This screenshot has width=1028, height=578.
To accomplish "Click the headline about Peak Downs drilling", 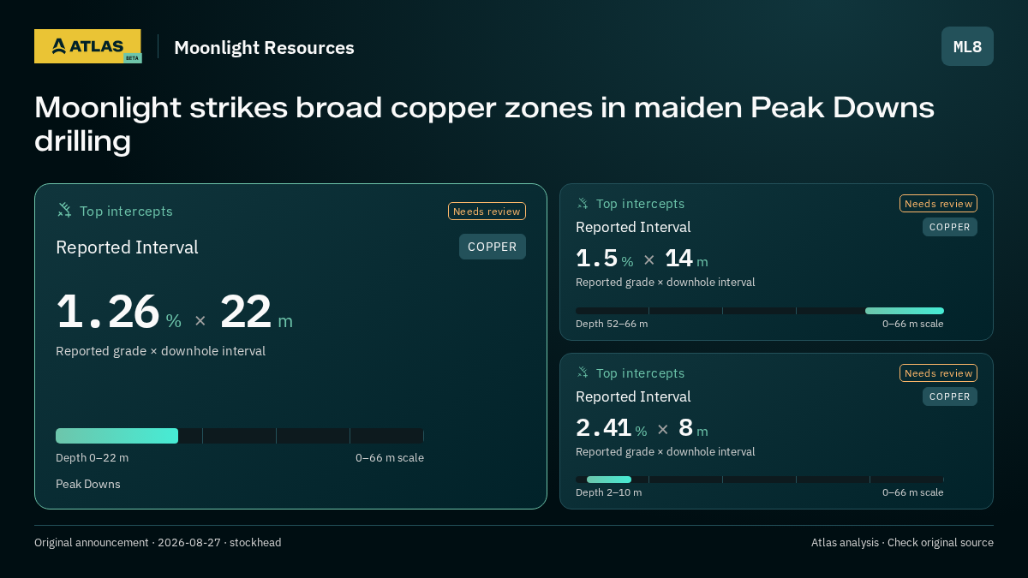I will 484,124.
